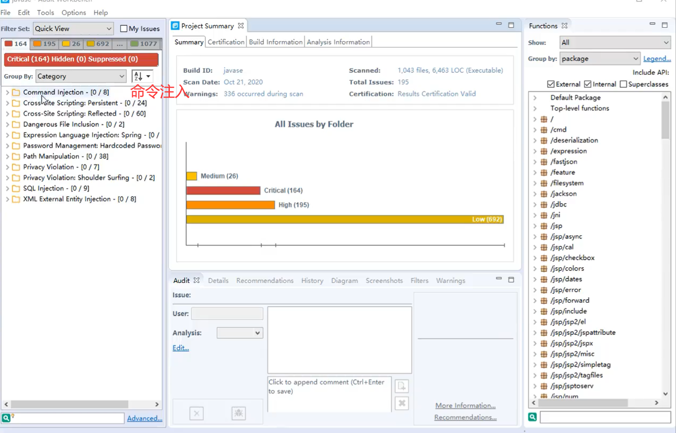Click the suppress issue X icon in Audit panel

[x=197, y=413]
